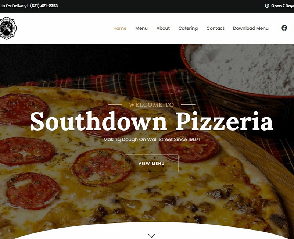Click the View Menu button
The width and height of the screenshot is (294, 239).
coord(151,163)
